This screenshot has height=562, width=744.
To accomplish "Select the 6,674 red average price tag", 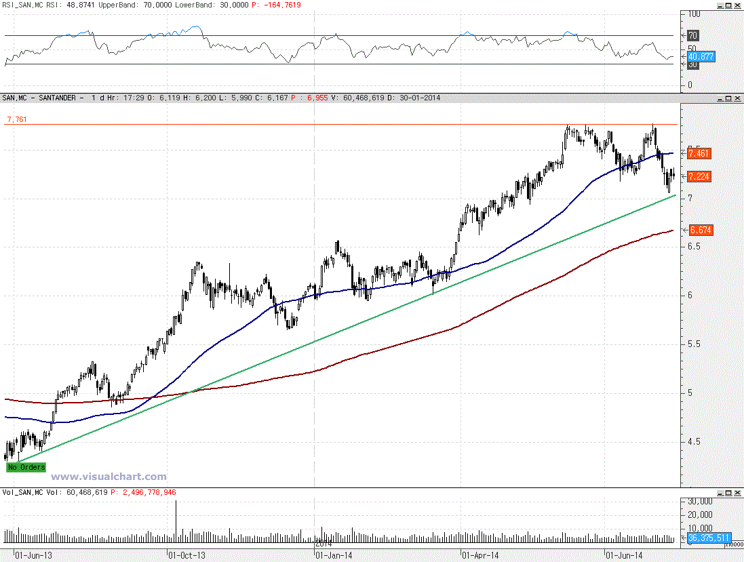I will [x=701, y=230].
